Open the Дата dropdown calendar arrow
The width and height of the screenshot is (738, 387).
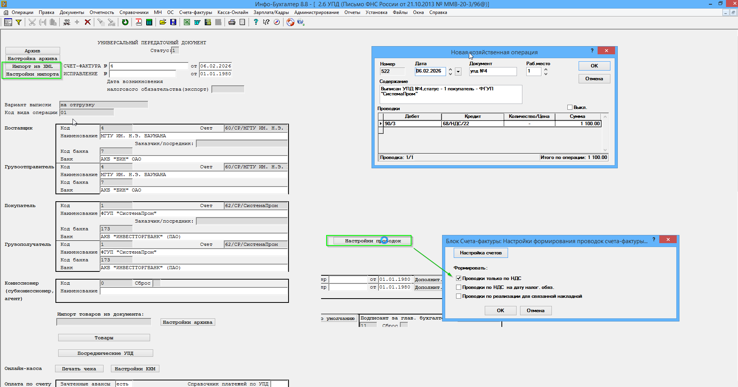click(458, 71)
